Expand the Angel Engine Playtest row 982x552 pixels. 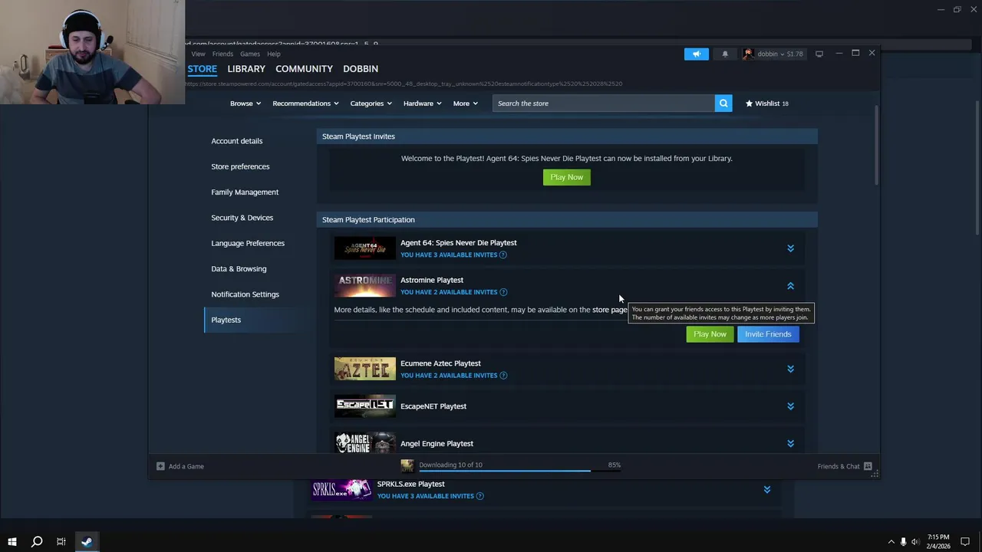coord(790,444)
